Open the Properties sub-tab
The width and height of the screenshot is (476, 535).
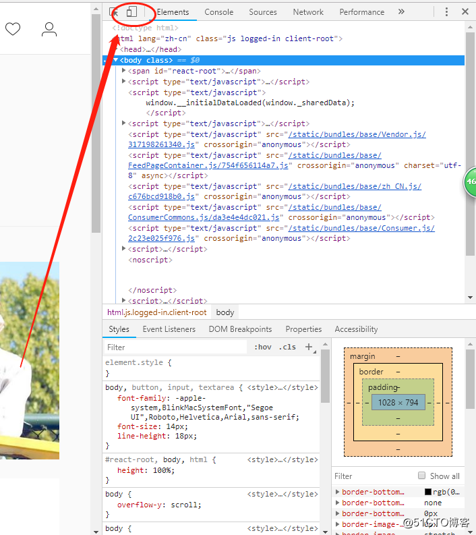click(x=304, y=329)
